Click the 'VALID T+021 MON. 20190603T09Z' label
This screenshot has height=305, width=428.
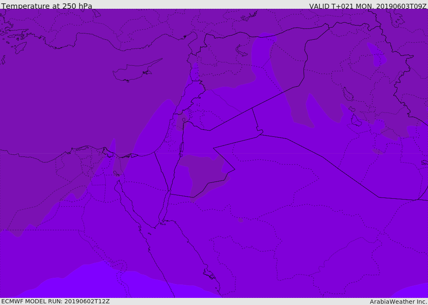[368, 6]
